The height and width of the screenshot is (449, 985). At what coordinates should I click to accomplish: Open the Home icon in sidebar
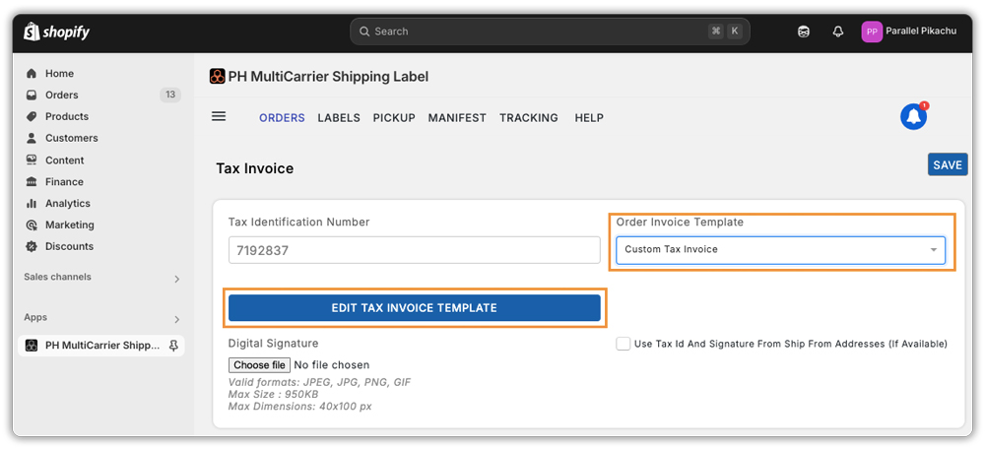pyautogui.click(x=31, y=74)
